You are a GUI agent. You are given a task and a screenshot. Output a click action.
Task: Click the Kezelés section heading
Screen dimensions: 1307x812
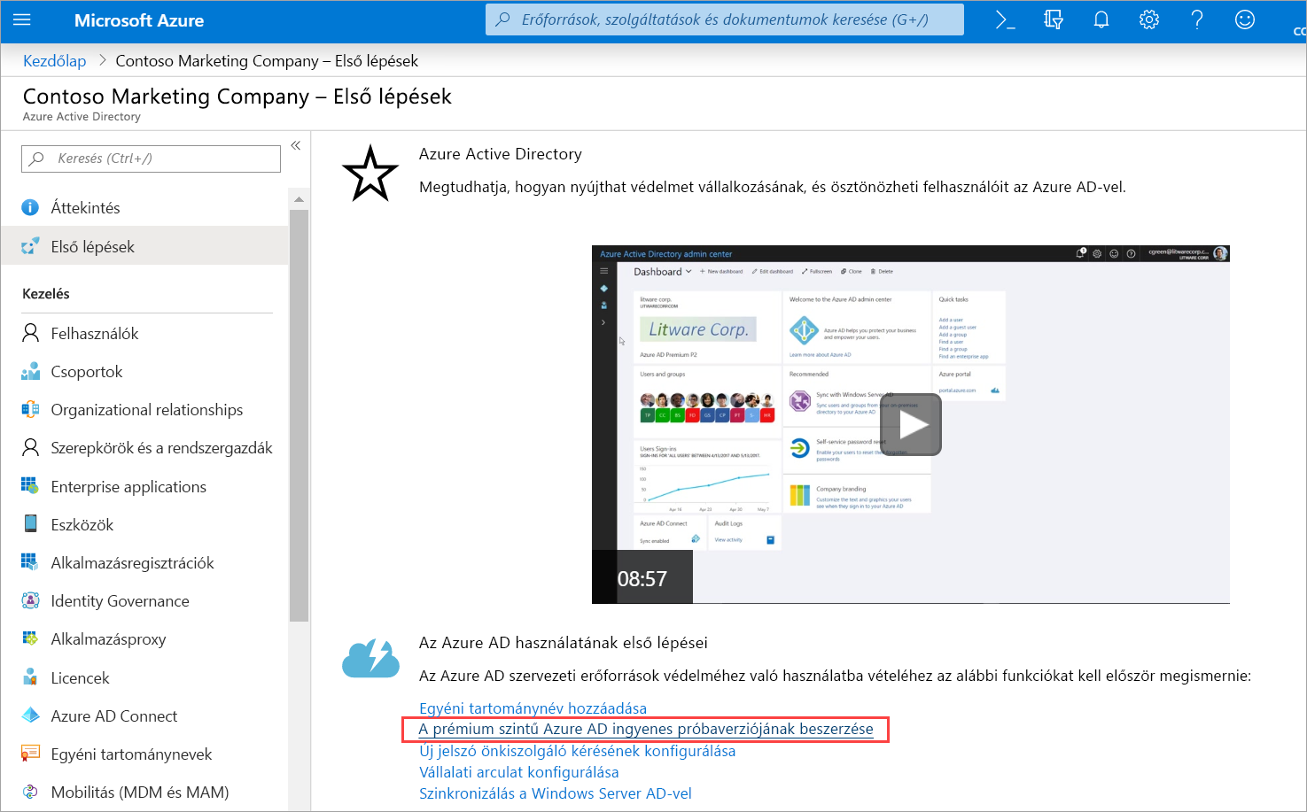click(46, 293)
